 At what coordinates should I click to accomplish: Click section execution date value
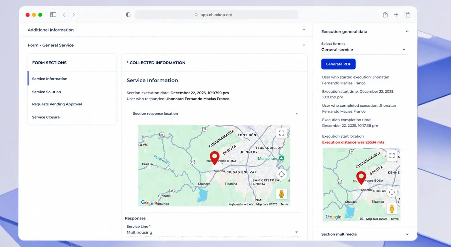click(200, 93)
